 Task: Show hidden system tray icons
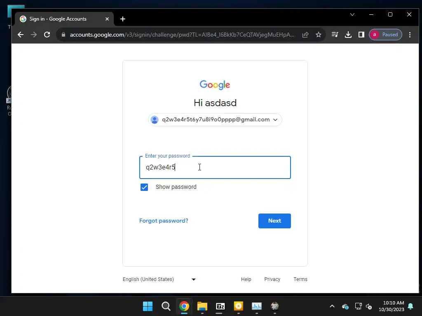(332, 306)
